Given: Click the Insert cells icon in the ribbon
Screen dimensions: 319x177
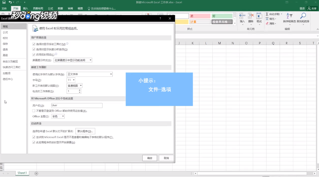Looking at the screenshot, I should [x=242, y=16].
